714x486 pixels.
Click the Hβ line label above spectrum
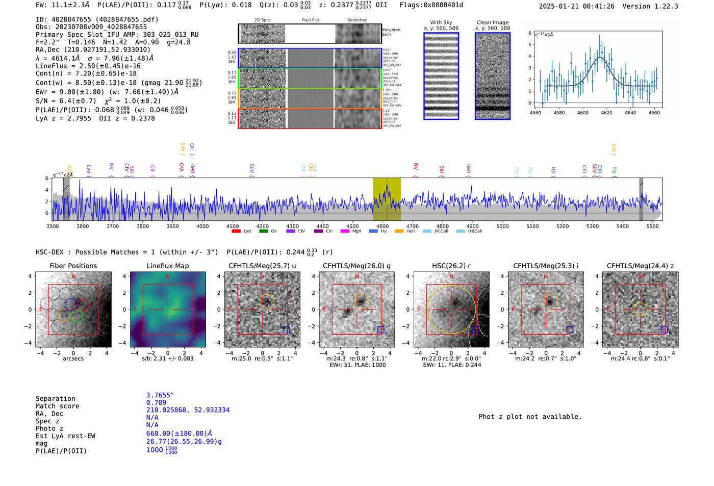(553, 171)
